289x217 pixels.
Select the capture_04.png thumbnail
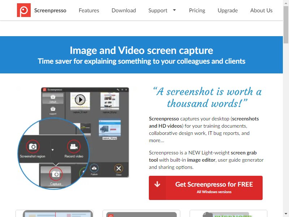(x=110, y=128)
